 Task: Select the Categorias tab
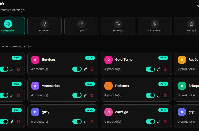click(x=8, y=26)
